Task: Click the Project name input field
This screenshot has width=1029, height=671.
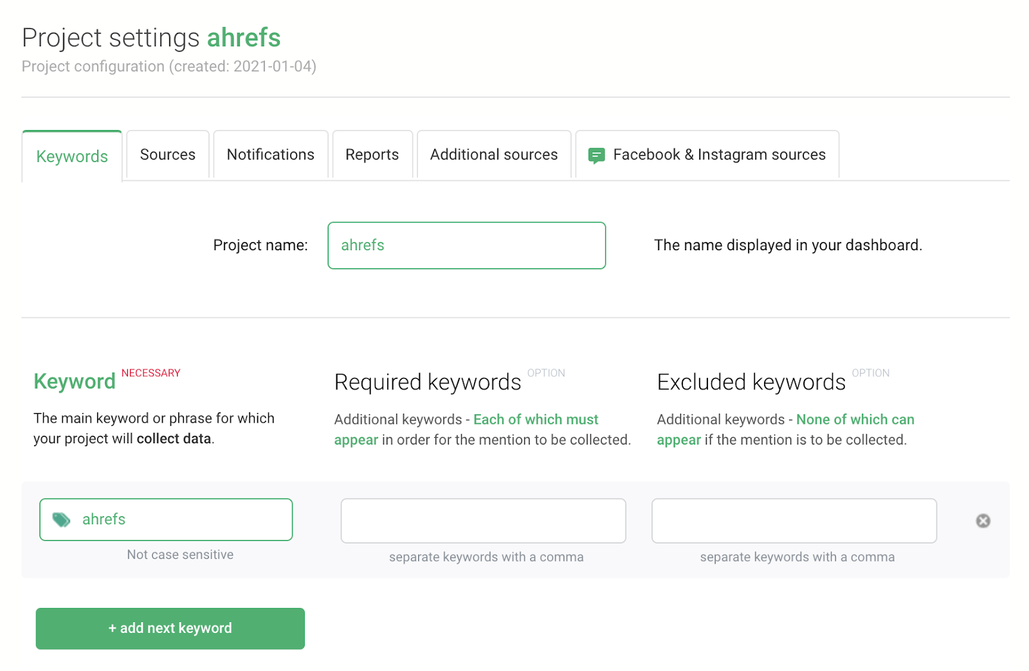Action: tap(466, 246)
